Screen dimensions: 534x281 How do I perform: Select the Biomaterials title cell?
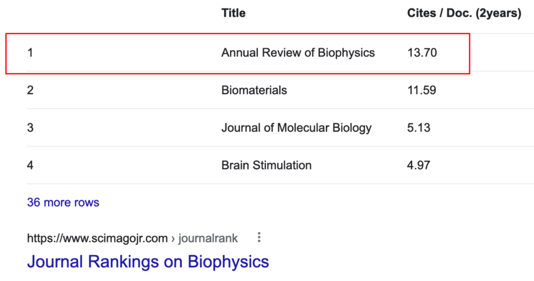(254, 90)
